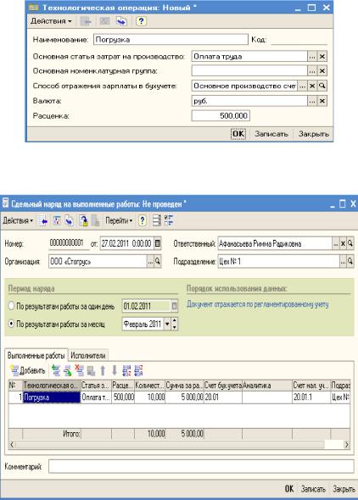Open Способ отражения зарплаты with the magnifier
The height and width of the screenshot is (500, 358).
pos(322,86)
